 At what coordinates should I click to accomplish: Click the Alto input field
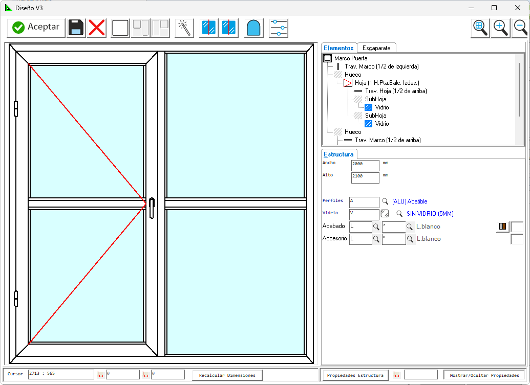[365, 177]
